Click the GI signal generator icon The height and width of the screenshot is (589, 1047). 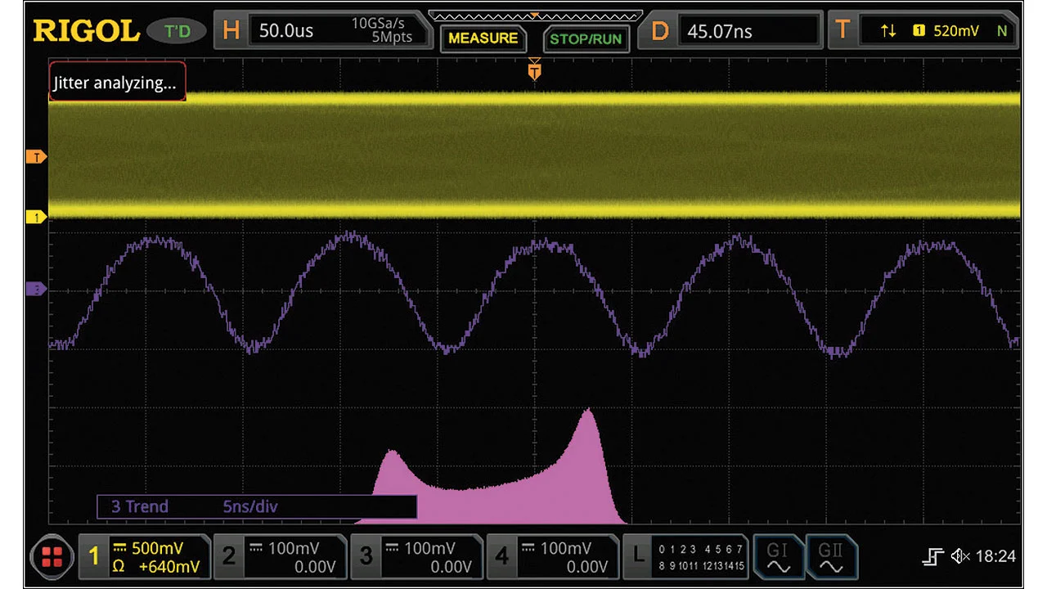pos(777,557)
